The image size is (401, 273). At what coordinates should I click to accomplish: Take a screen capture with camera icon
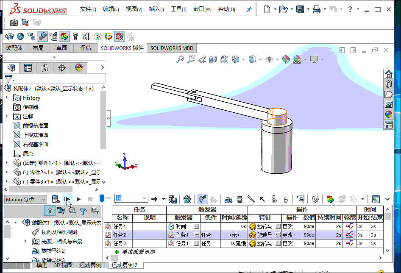tap(14, 23)
